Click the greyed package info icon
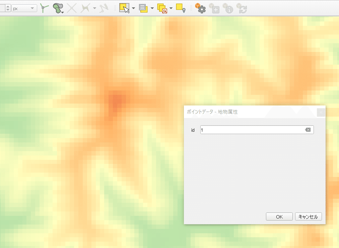The image size is (339, 248). tap(228, 8)
